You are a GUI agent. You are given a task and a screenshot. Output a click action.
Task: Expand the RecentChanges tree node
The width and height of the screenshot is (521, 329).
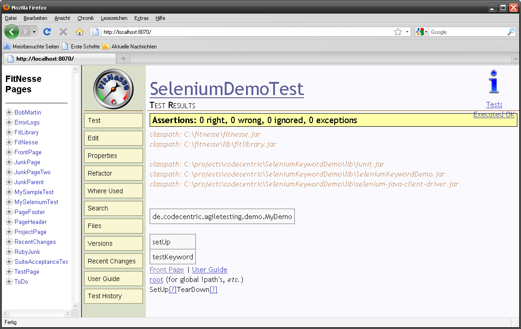click(9, 242)
